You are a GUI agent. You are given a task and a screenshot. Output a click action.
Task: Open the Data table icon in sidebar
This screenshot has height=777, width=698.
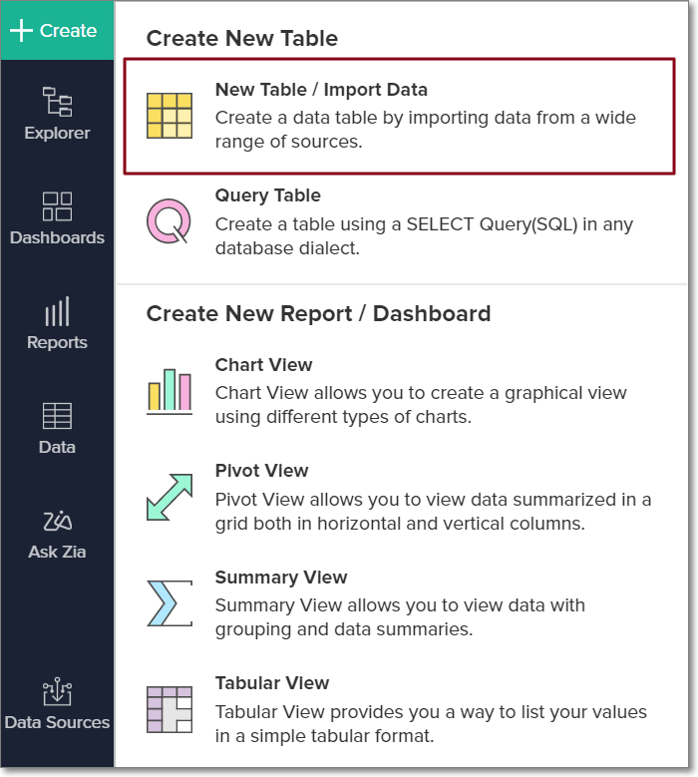pos(57,416)
